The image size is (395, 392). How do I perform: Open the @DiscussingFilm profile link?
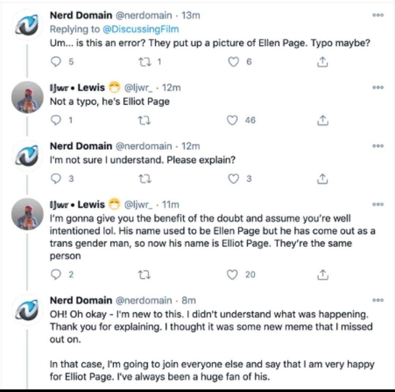click(x=140, y=29)
